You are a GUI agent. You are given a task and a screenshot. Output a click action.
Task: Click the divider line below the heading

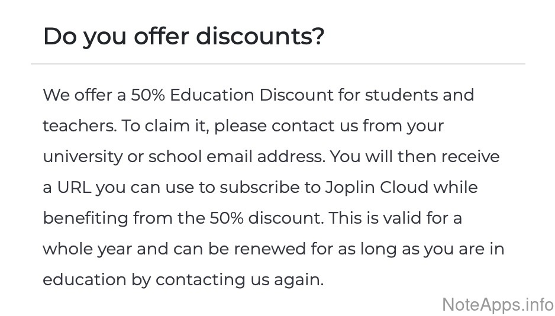pos(277,63)
